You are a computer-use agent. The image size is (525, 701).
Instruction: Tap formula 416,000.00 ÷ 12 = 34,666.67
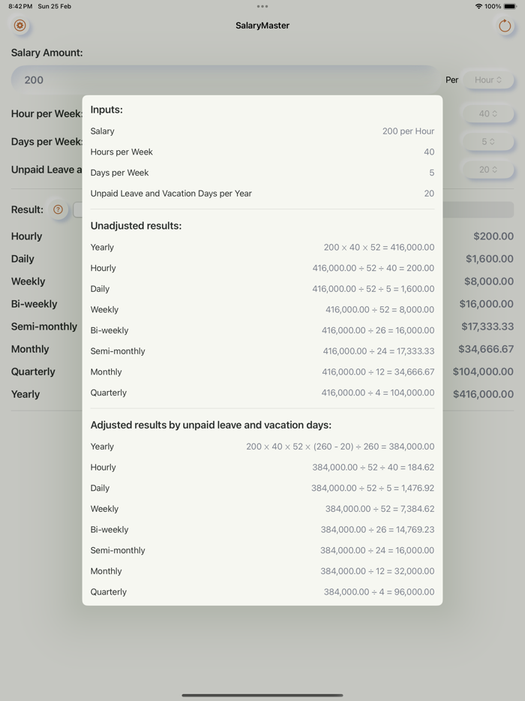pyautogui.click(x=378, y=372)
